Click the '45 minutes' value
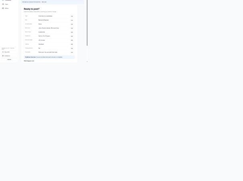The image size is (243, 181). click(42, 40)
